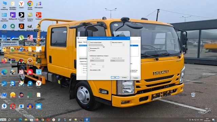Image resolution: width=217 pixels, height=122 pixels.
Task: Close the boot advanced options dialog
Action: (x=128, y=38)
